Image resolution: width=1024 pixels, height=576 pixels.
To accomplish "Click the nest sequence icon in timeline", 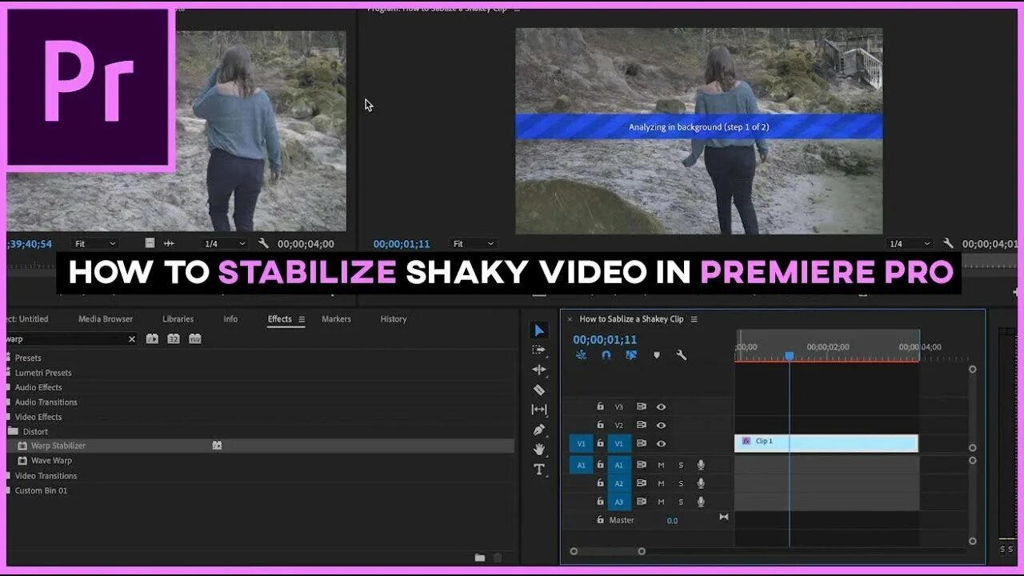I will pos(580,355).
